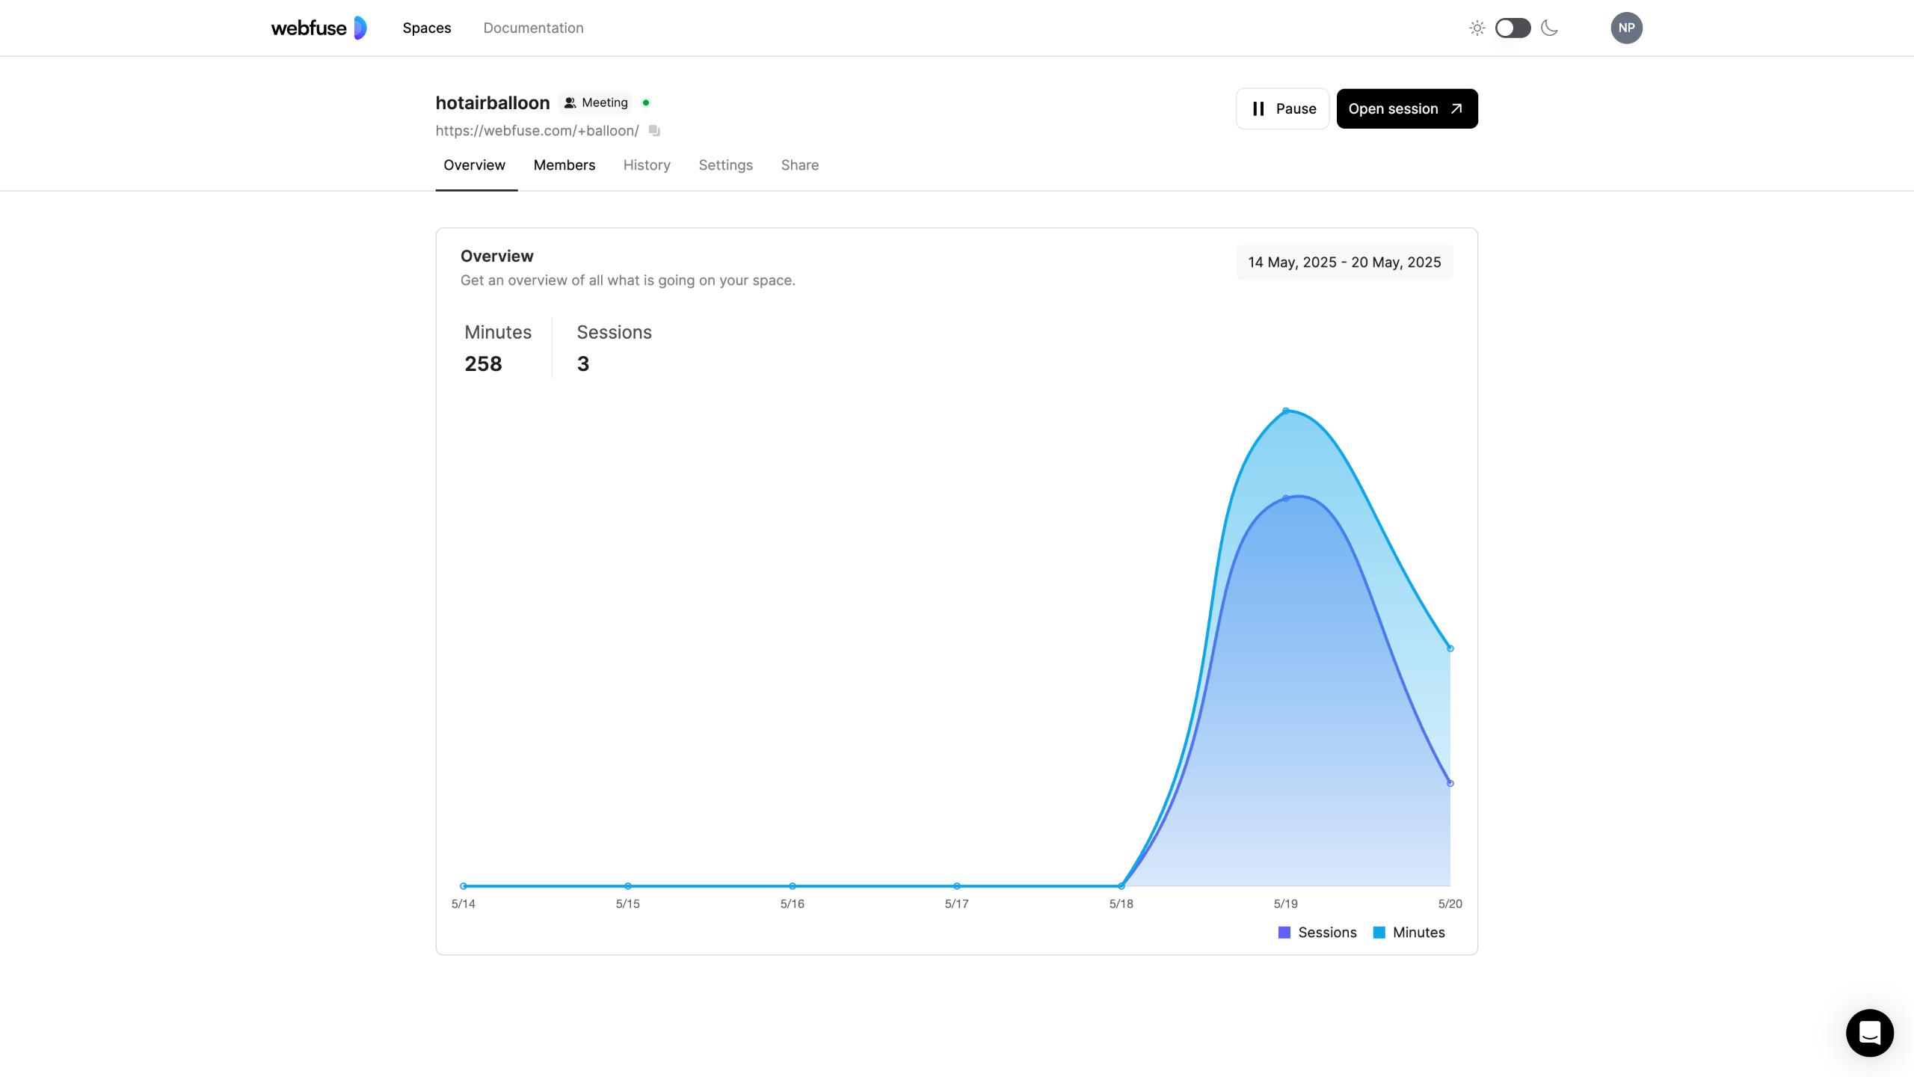Click the 5/20 Sessions data point

(1450, 783)
